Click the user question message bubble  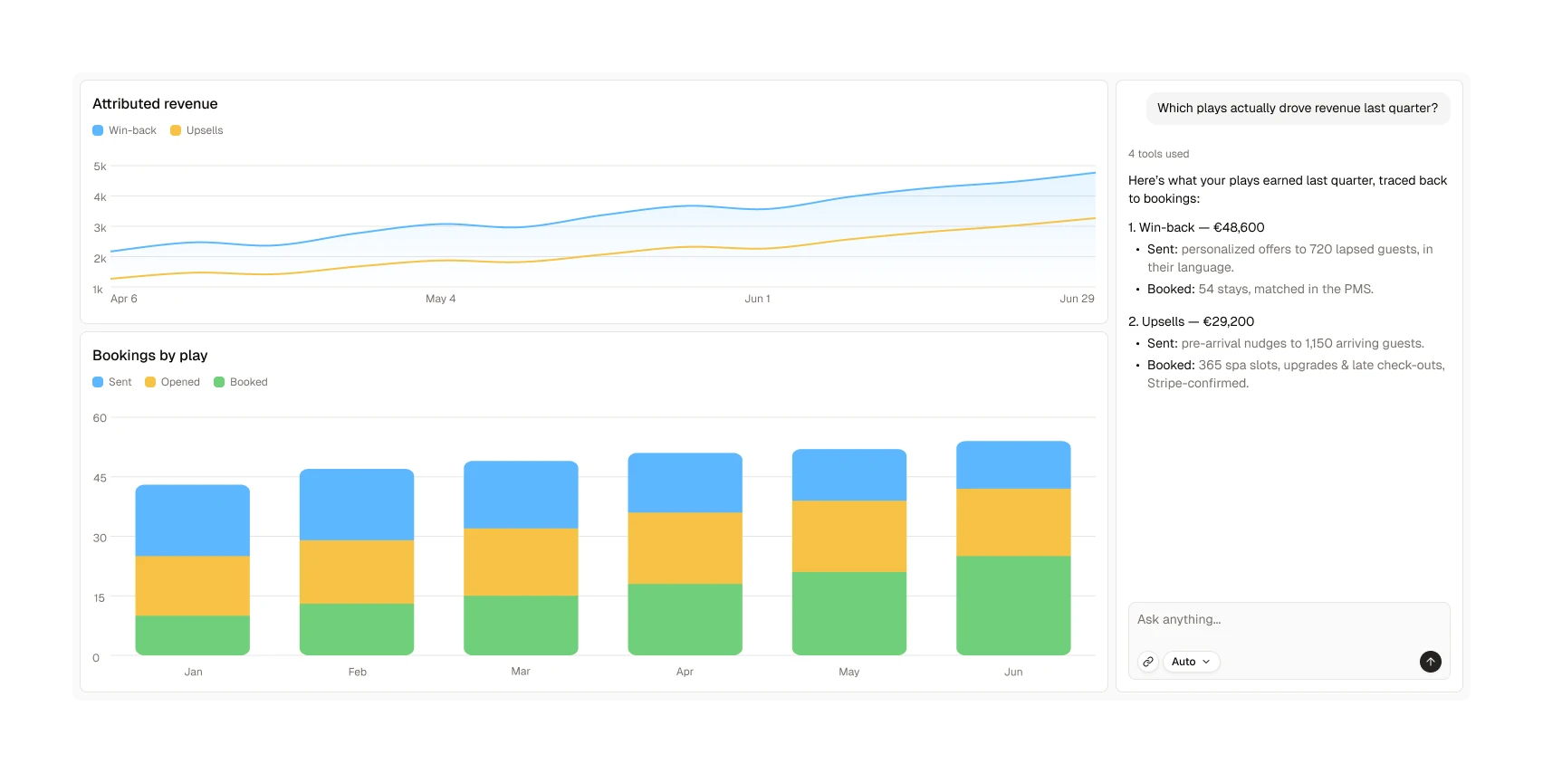(1298, 109)
